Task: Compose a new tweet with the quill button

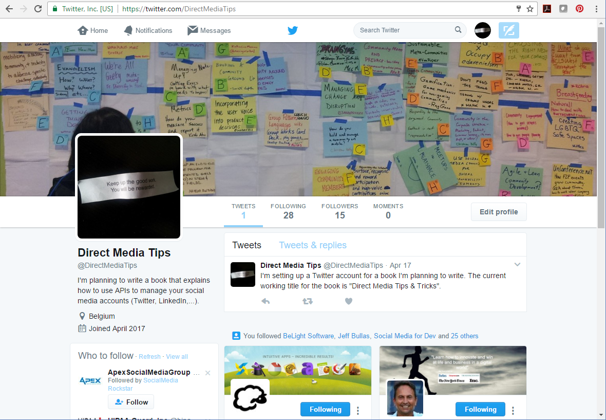Action: click(x=508, y=30)
